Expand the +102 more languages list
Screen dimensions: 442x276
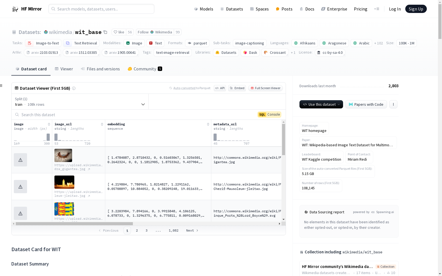[x=378, y=43]
